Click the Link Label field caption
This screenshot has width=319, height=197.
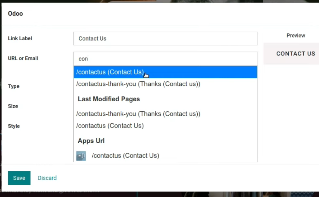[x=20, y=38]
